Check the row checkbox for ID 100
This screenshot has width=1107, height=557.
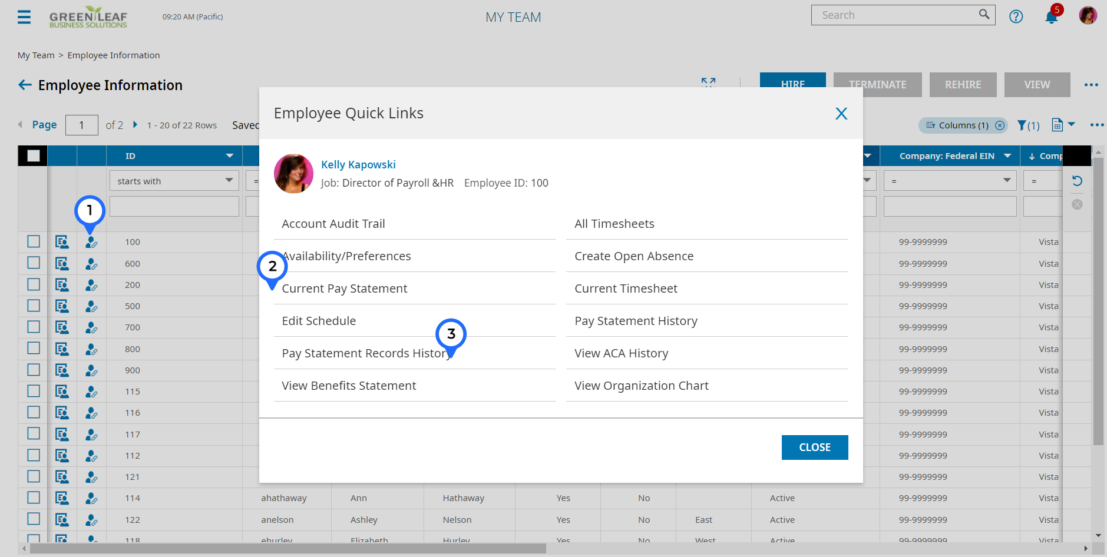pyautogui.click(x=34, y=241)
